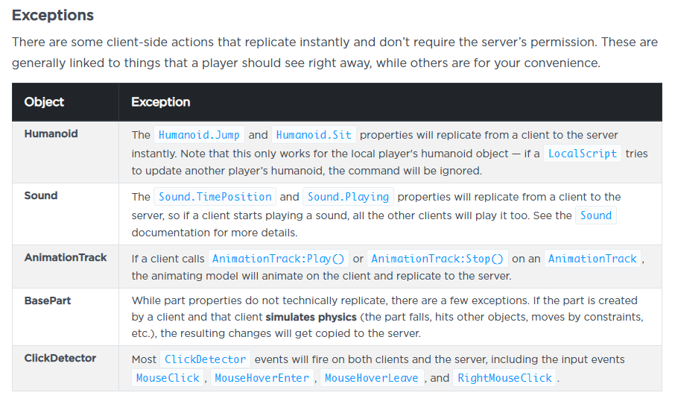Screen dimensions: 675x419
Task: Click the MouseHoverEnter event link
Action: click(262, 378)
